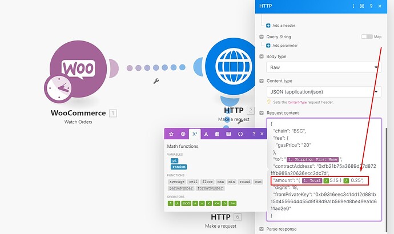Insert the min function
This screenshot has height=234, width=394.
(231, 181)
